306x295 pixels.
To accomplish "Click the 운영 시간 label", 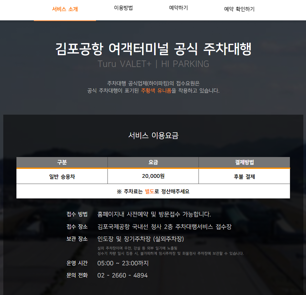I will tap(77, 263).
